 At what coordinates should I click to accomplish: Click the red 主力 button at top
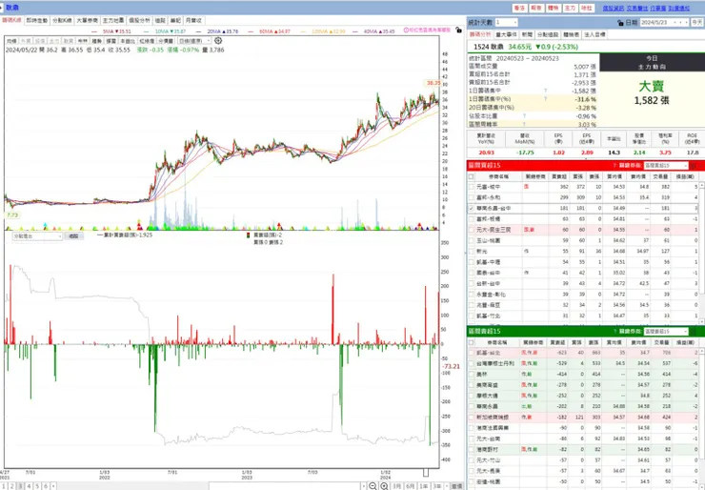(x=570, y=8)
